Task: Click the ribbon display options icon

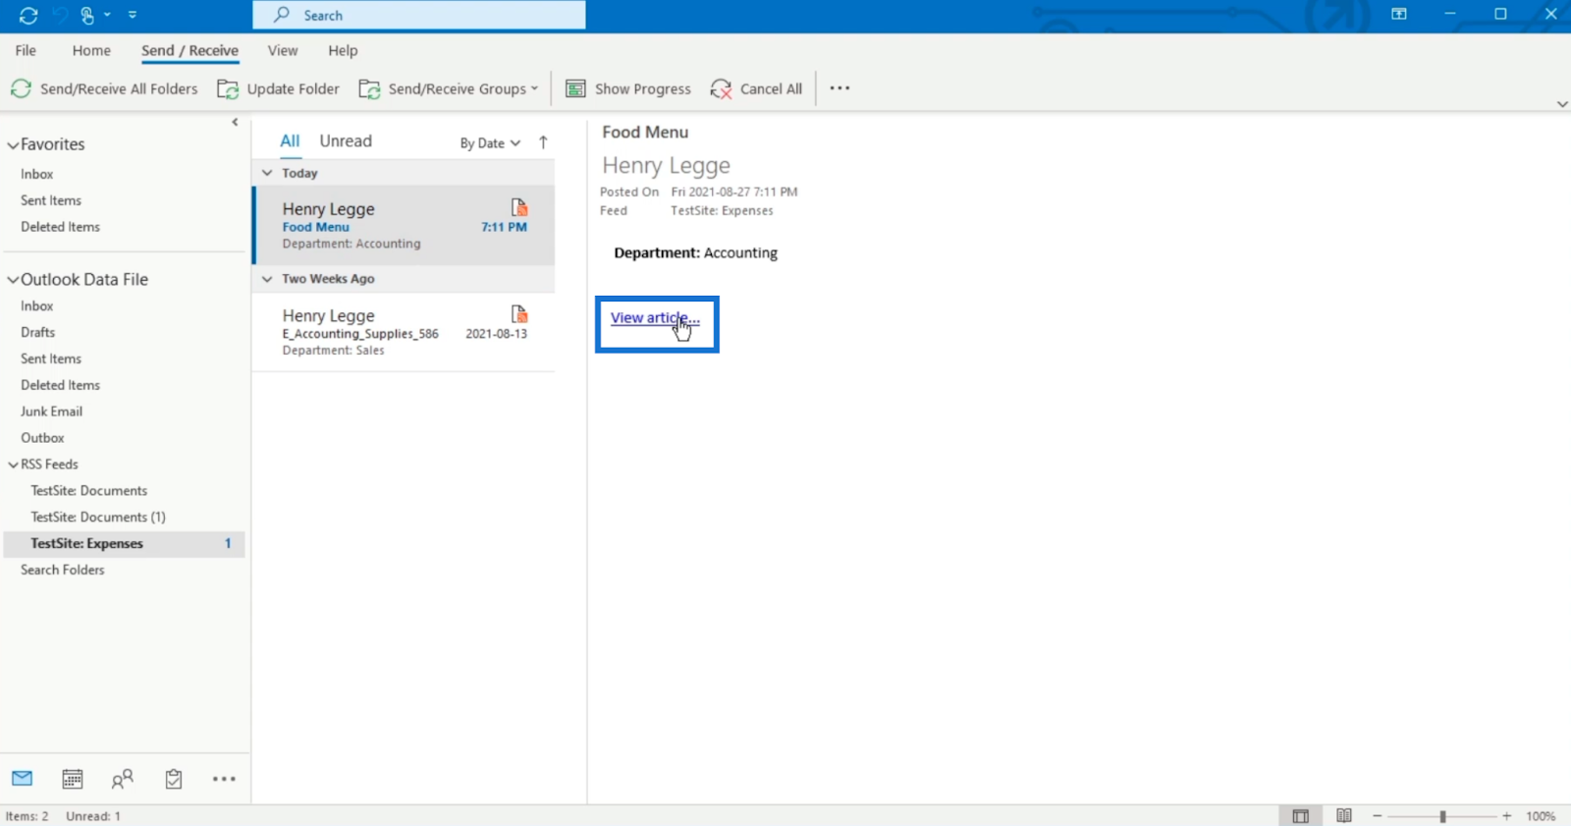Action: coord(1399,14)
